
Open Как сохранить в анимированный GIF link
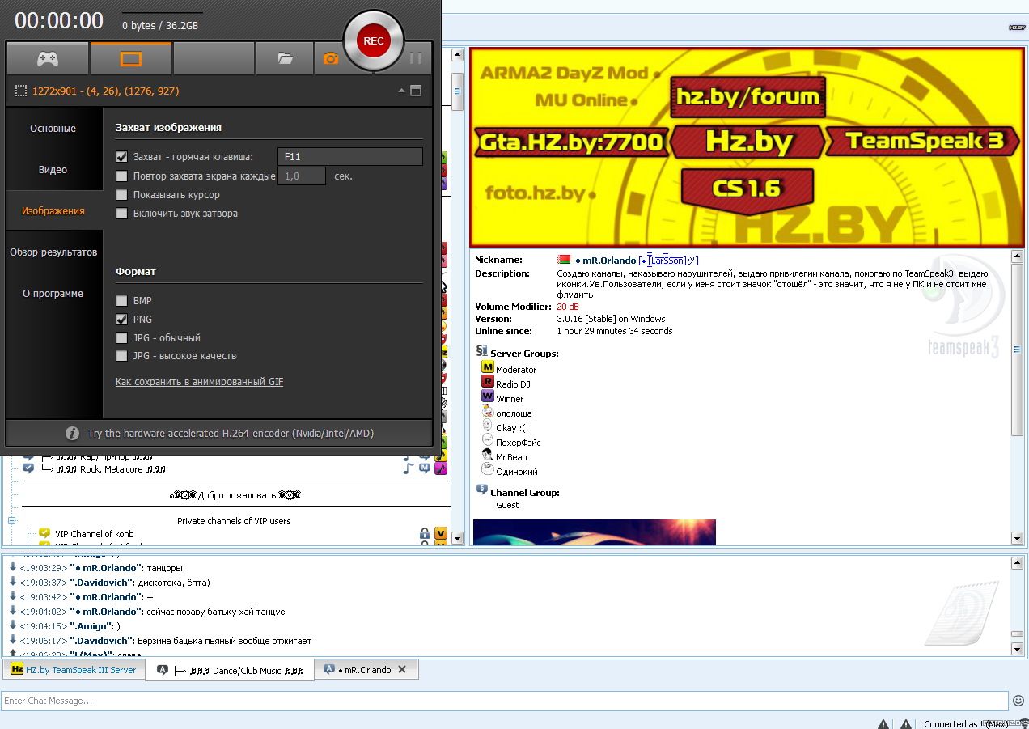(x=199, y=382)
